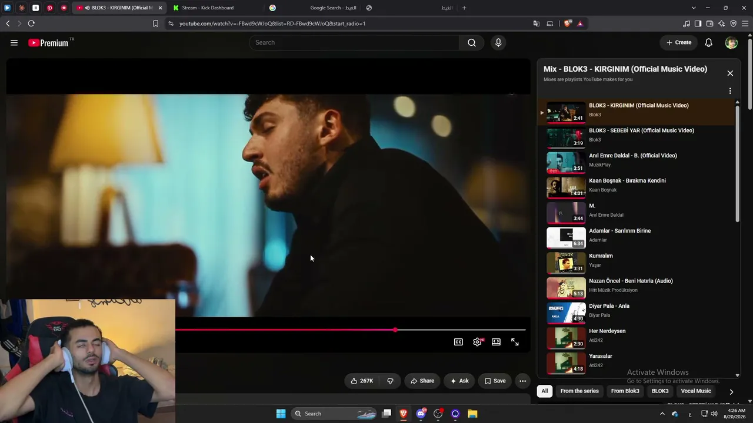The width and height of the screenshot is (753, 423).
Task: Save video to a playlist
Action: (495, 381)
